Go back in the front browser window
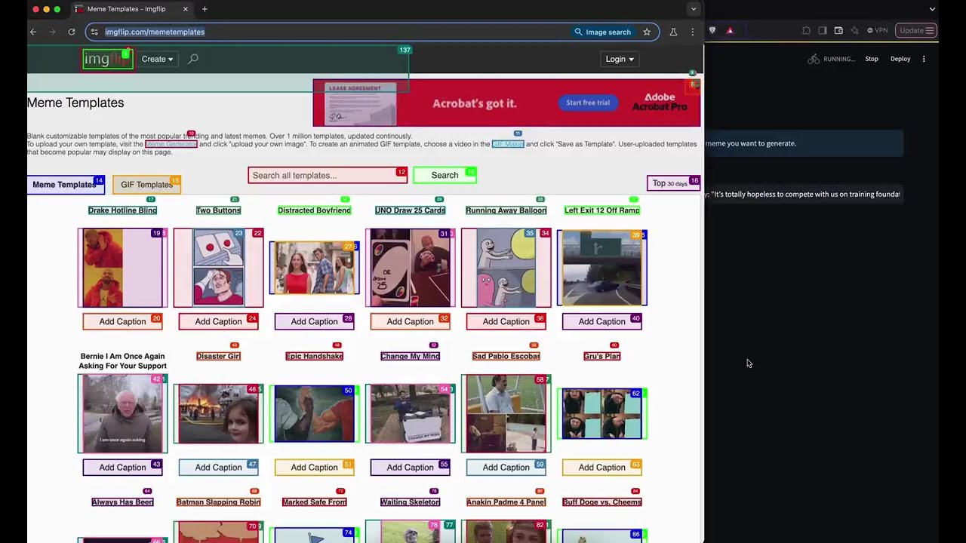Viewport: 966px width, 543px height. click(33, 32)
